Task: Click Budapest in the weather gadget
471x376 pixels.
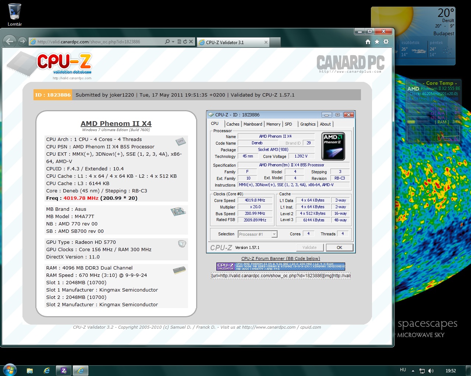Action: pos(444,33)
